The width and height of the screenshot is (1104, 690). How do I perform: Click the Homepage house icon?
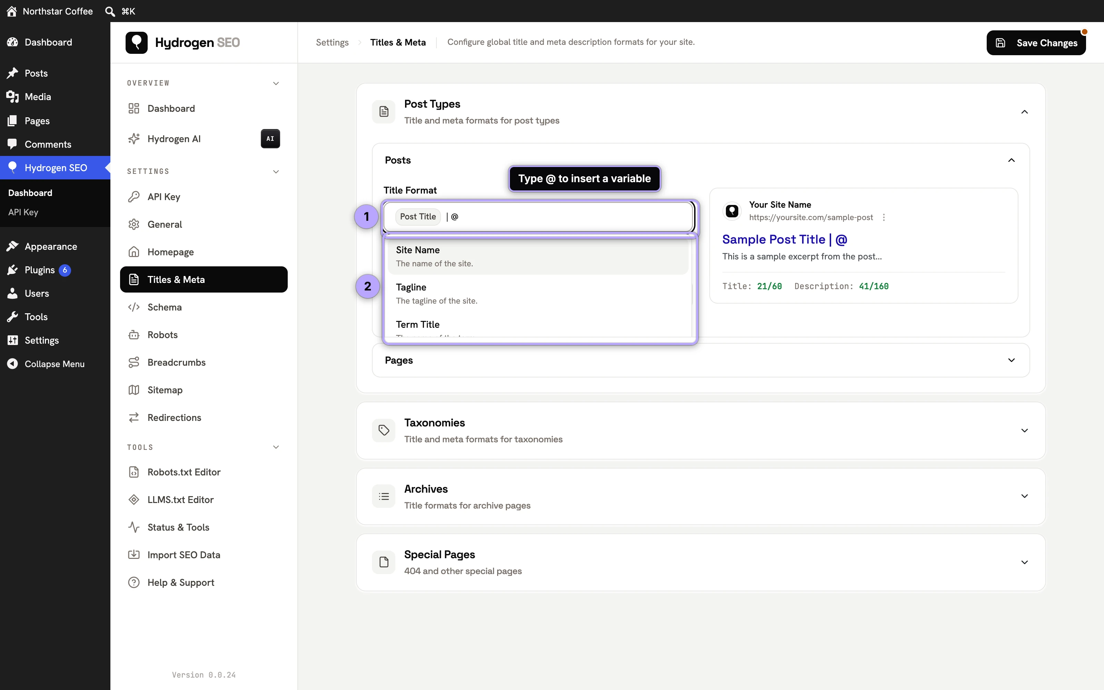point(134,252)
